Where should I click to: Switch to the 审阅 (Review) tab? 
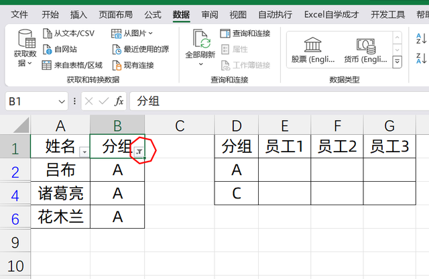210,15
